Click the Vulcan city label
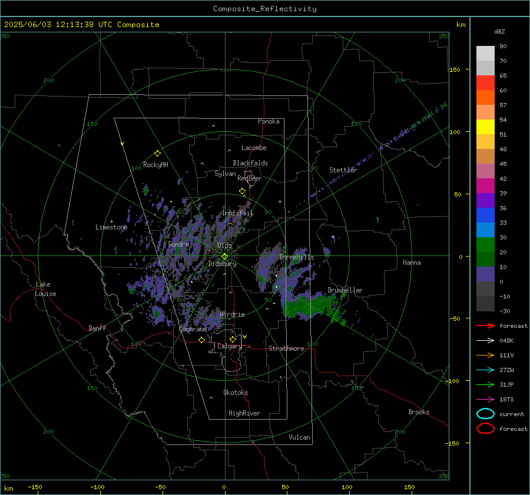Screen dimensions: 530x495 (x=300, y=437)
